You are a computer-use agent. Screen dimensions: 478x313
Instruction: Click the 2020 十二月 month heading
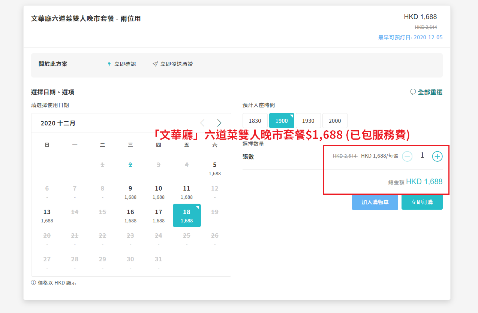click(x=58, y=123)
